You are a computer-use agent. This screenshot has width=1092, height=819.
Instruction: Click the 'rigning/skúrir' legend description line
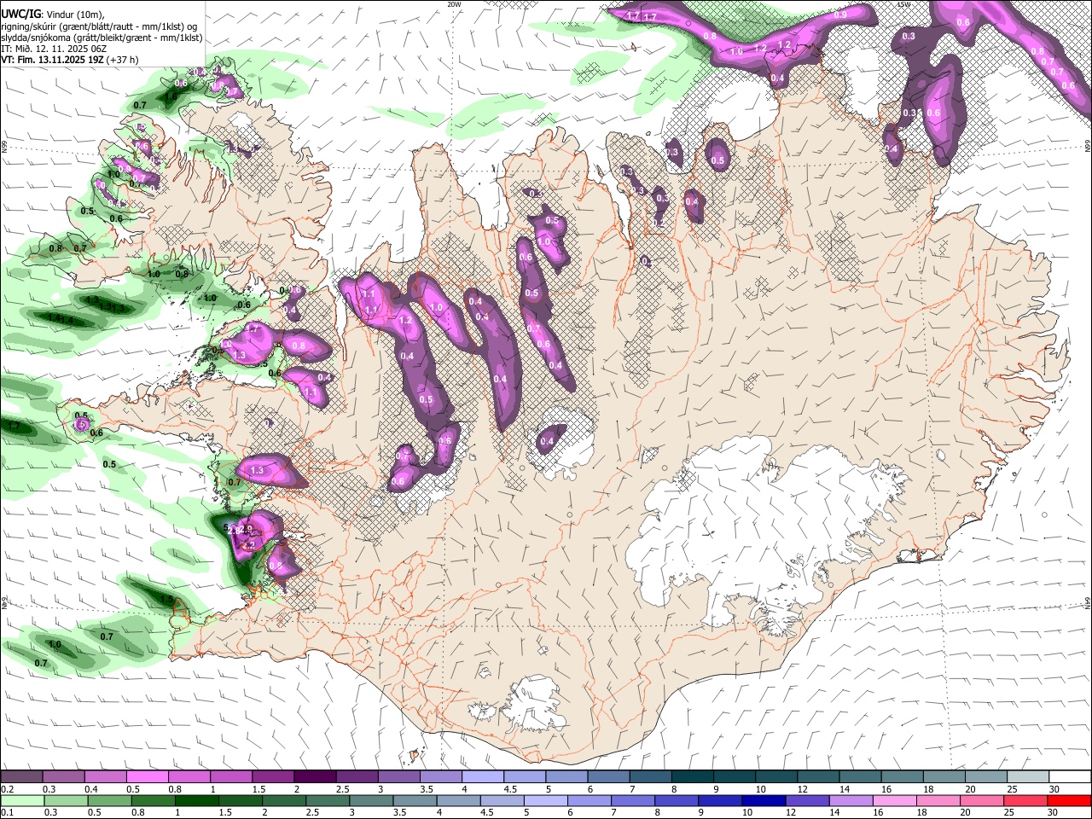98,26
